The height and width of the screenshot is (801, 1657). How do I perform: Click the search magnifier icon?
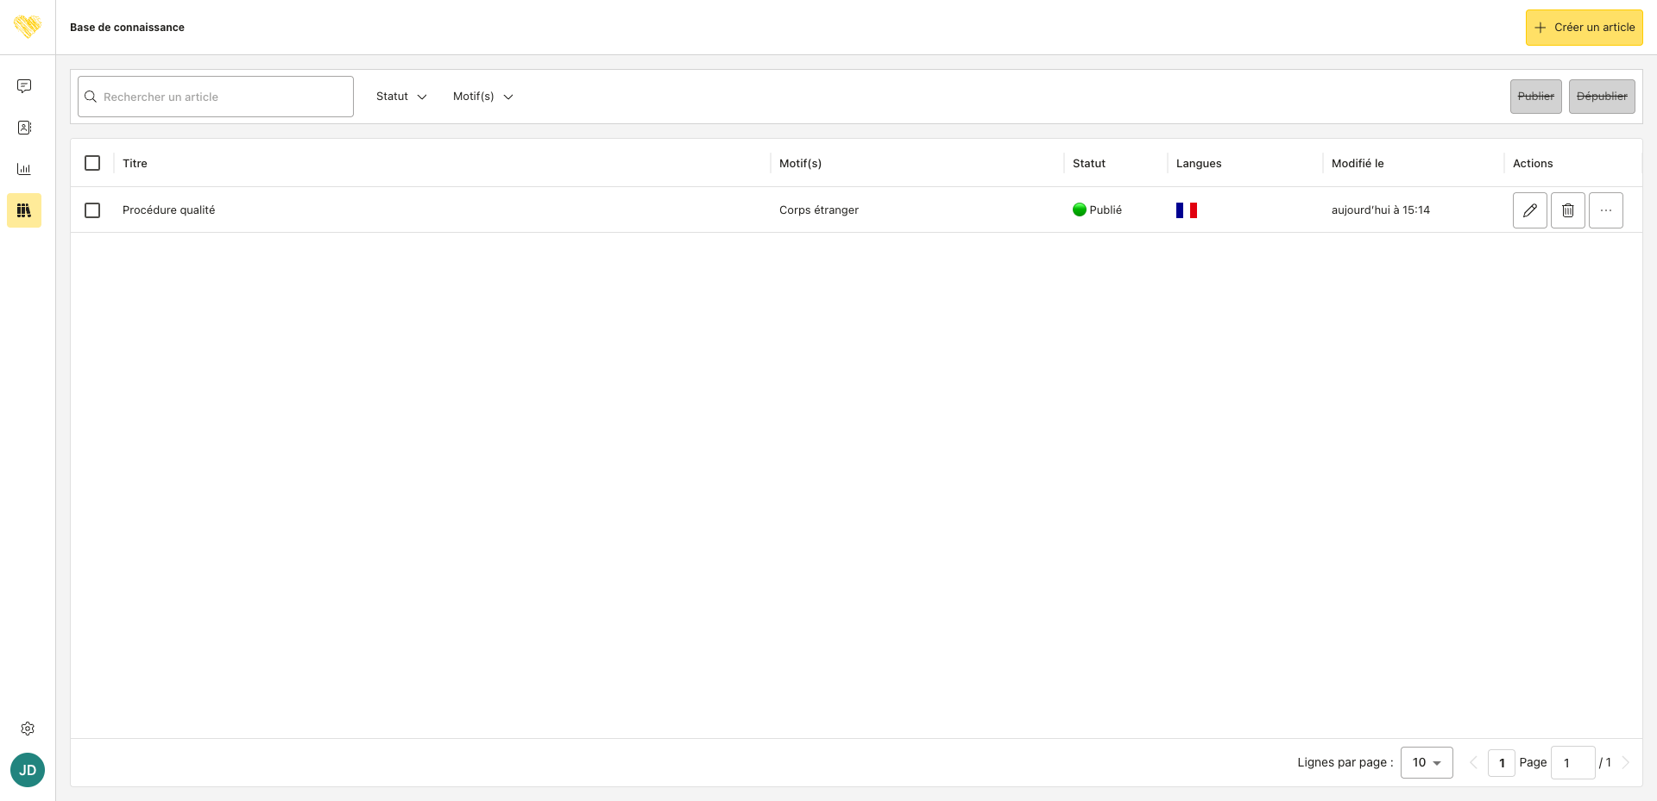(91, 97)
